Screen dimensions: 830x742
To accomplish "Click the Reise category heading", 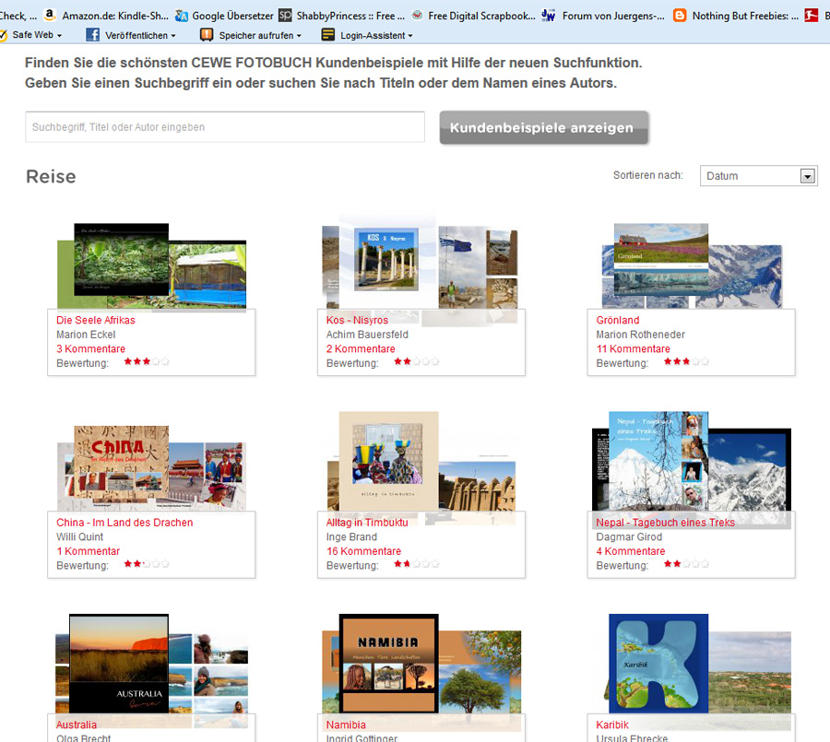I will (x=51, y=177).
